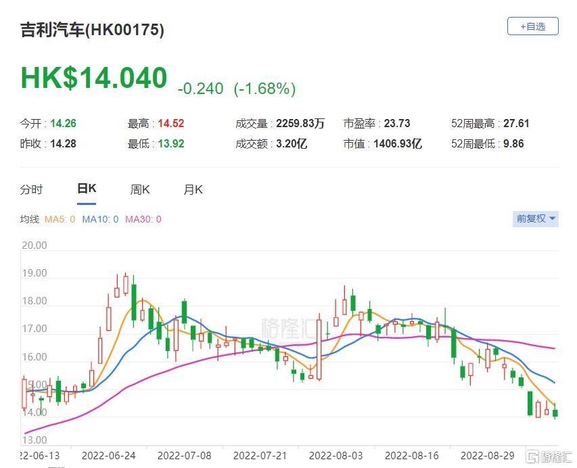Viewport: 577px width, 468px height.
Task: Click the percentage change (-1.68%)
Action: tap(264, 89)
